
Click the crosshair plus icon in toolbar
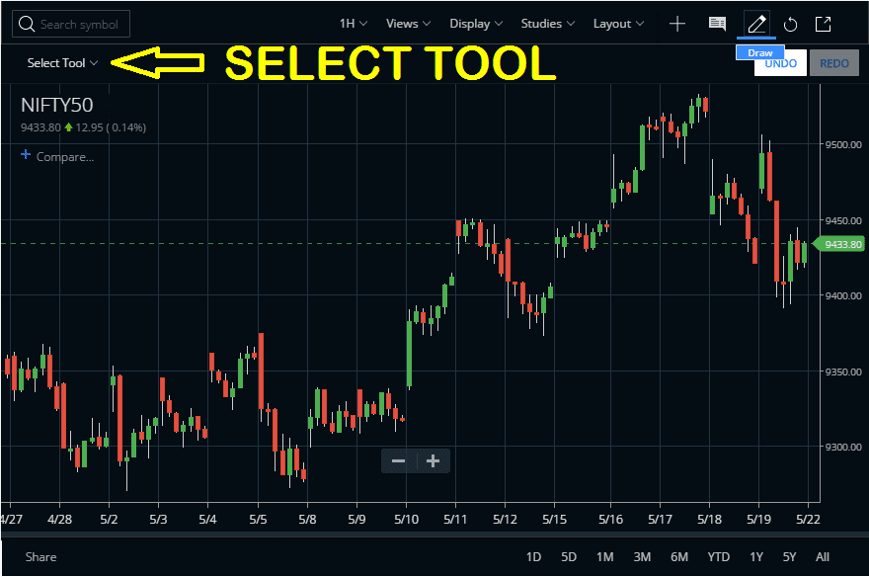click(x=677, y=24)
